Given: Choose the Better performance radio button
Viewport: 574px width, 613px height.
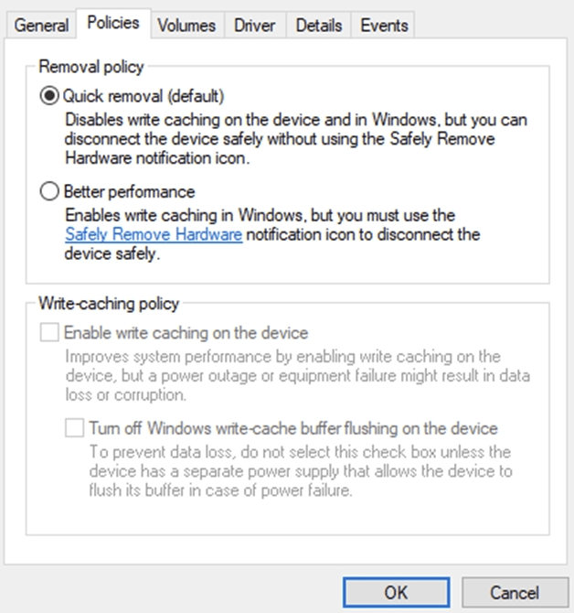Looking at the screenshot, I should point(49,191).
